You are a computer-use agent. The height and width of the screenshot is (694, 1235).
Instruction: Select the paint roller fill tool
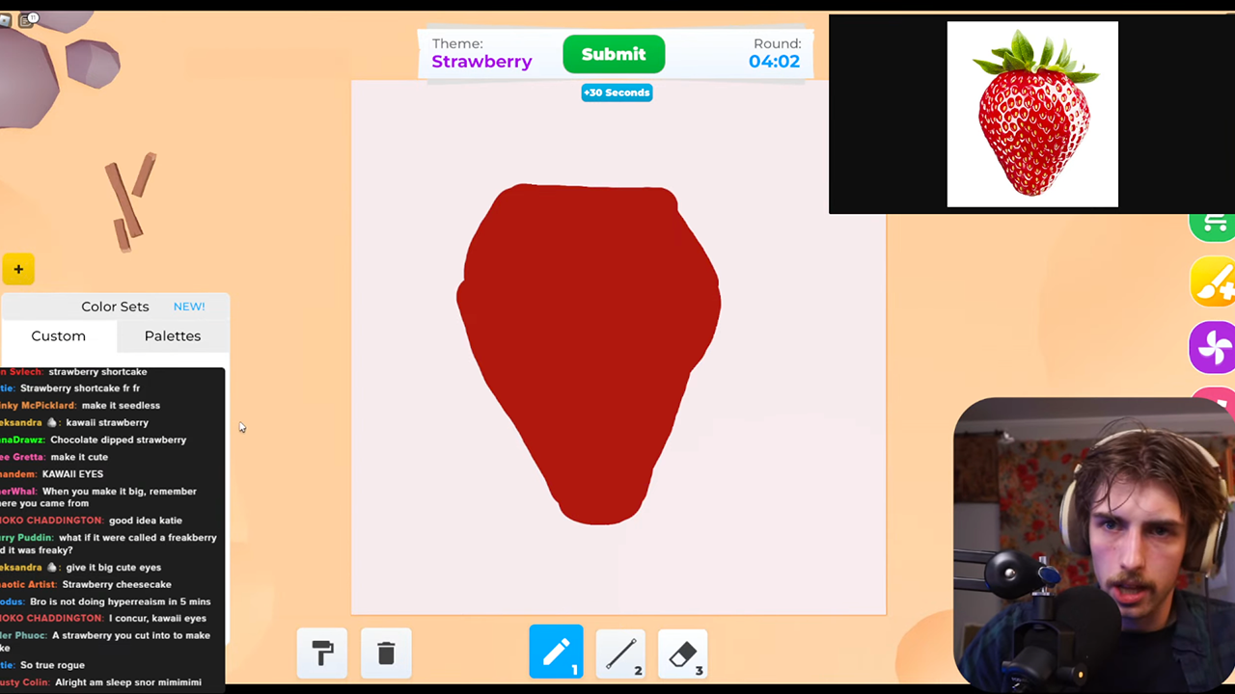pyautogui.click(x=322, y=653)
